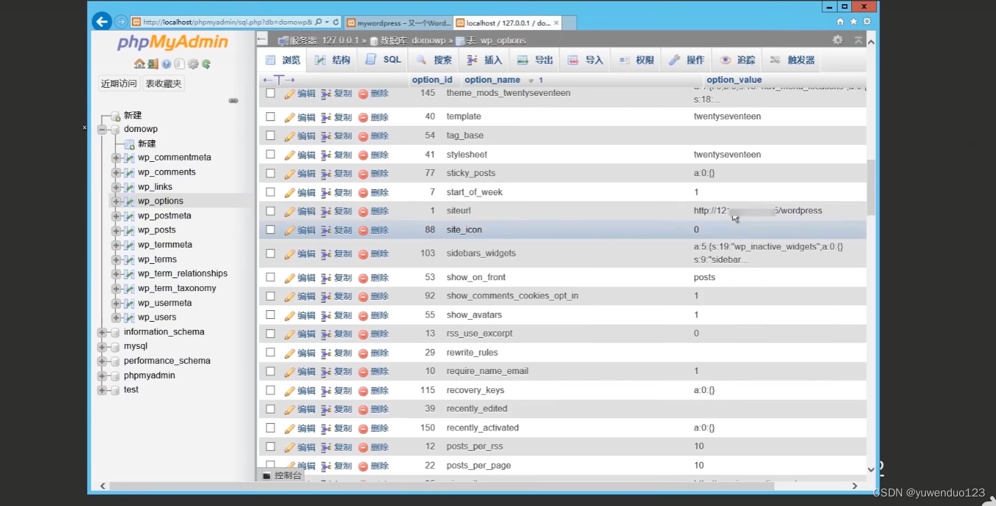Click browser forward arrow button
The width and height of the screenshot is (996, 506).
point(120,22)
